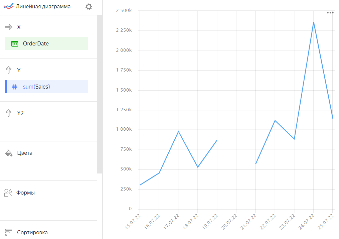
Task: Click the Y2 axis up-arrow icon
Action: [x=8, y=113]
